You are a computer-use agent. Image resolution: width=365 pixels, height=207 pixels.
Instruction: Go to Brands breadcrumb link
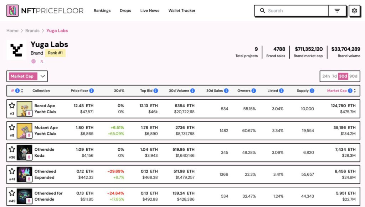32,31
